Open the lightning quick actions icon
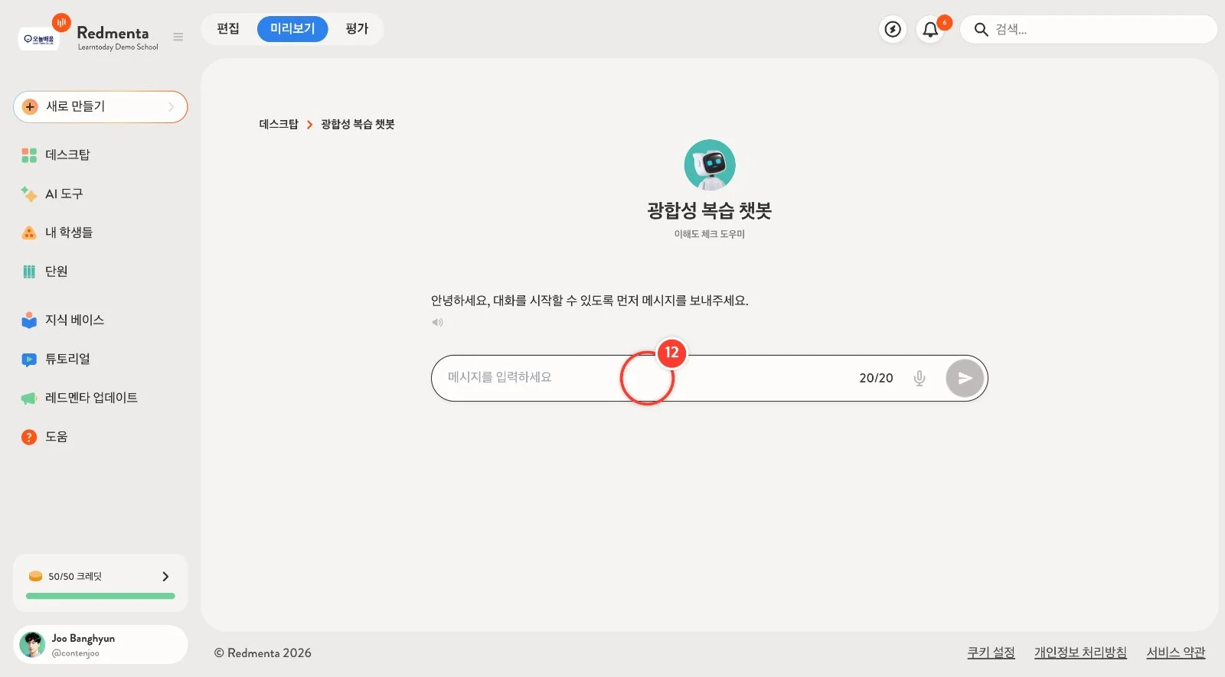1225x677 pixels. (893, 29)
